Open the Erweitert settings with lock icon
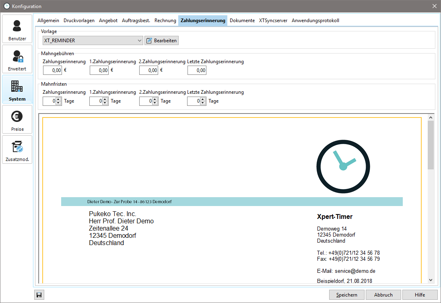 tap(17, 59)
